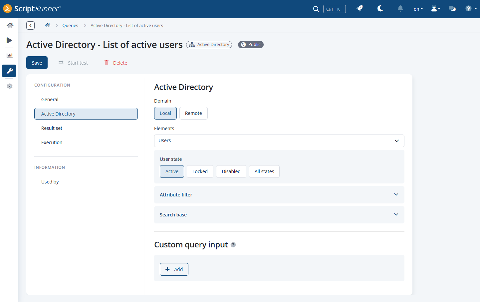The image size is (480, 302).
Task: Click the Save button
Action: (37, 63)
